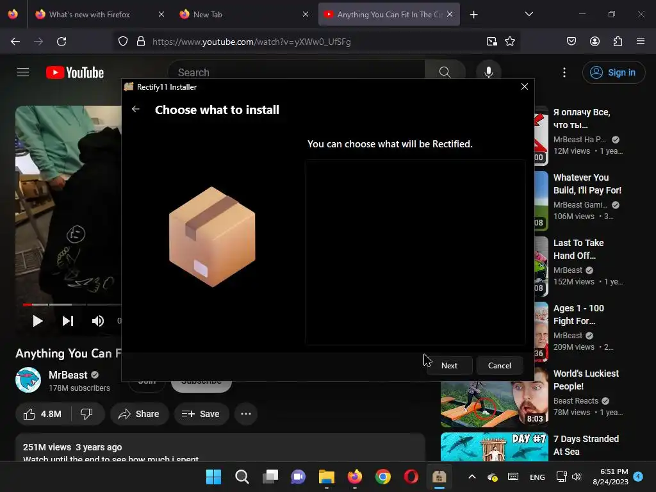Image resolution: width=656 pixels, height=492 pixels.
Task: Go back to previous page in Firefox
Action: [15, 42]
